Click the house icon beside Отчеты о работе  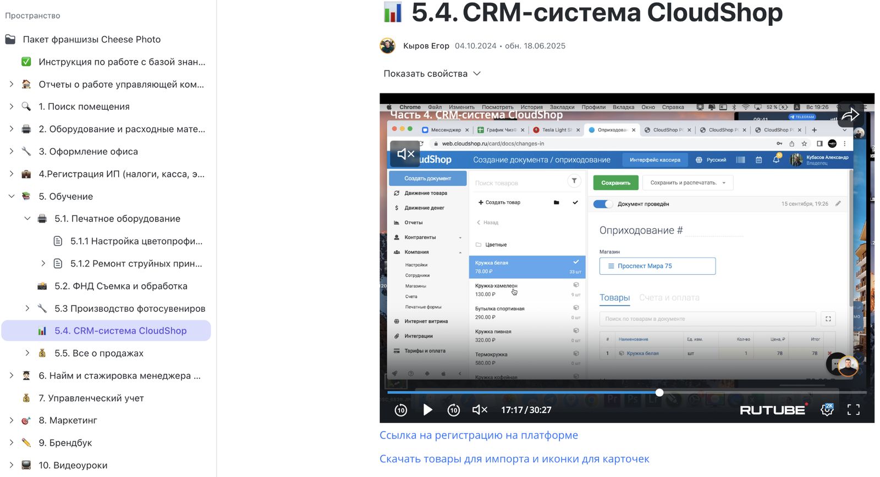[26, 84]
